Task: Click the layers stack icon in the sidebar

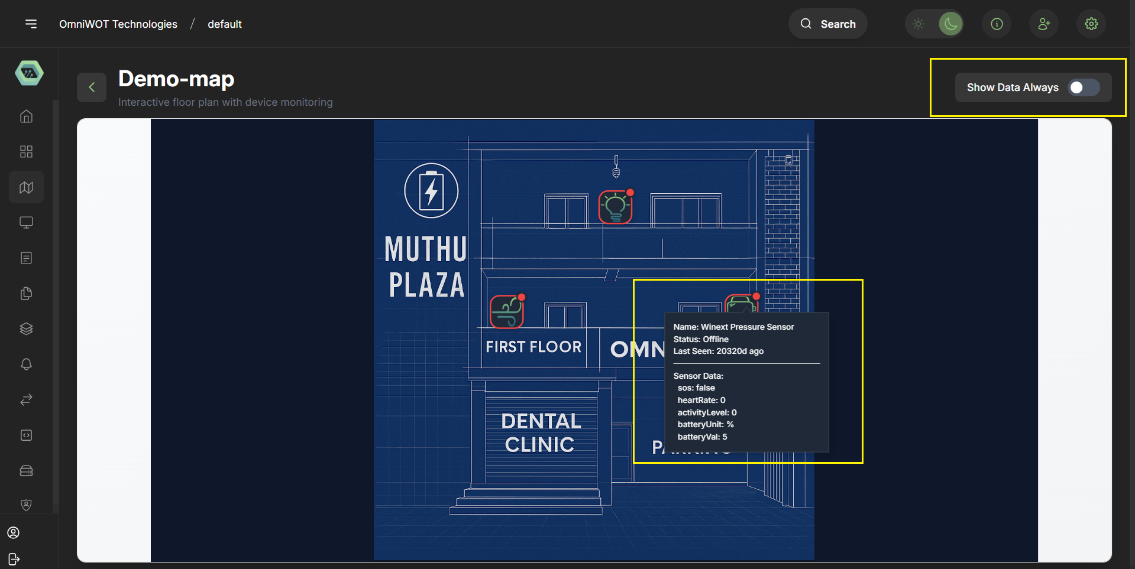Action: pyautogui.click(x=26, y=329)
